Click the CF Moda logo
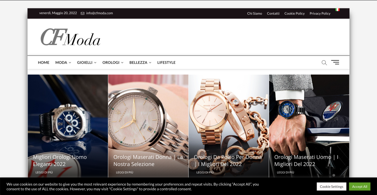 click(x=70, y=37)
